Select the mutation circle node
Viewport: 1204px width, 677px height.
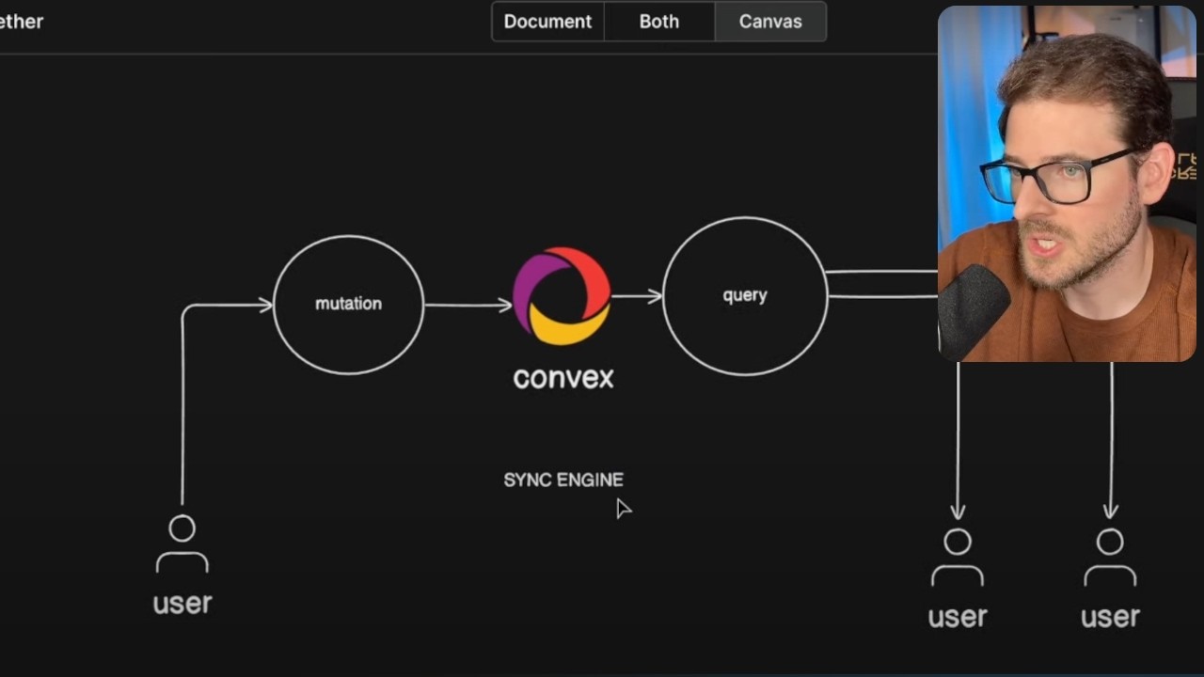[348, 303]
